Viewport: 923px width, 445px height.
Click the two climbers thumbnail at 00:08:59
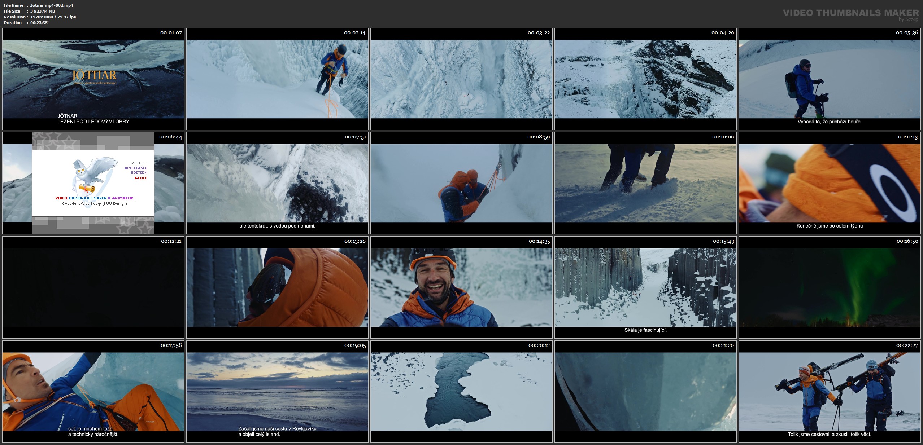[x=461, y=183]
